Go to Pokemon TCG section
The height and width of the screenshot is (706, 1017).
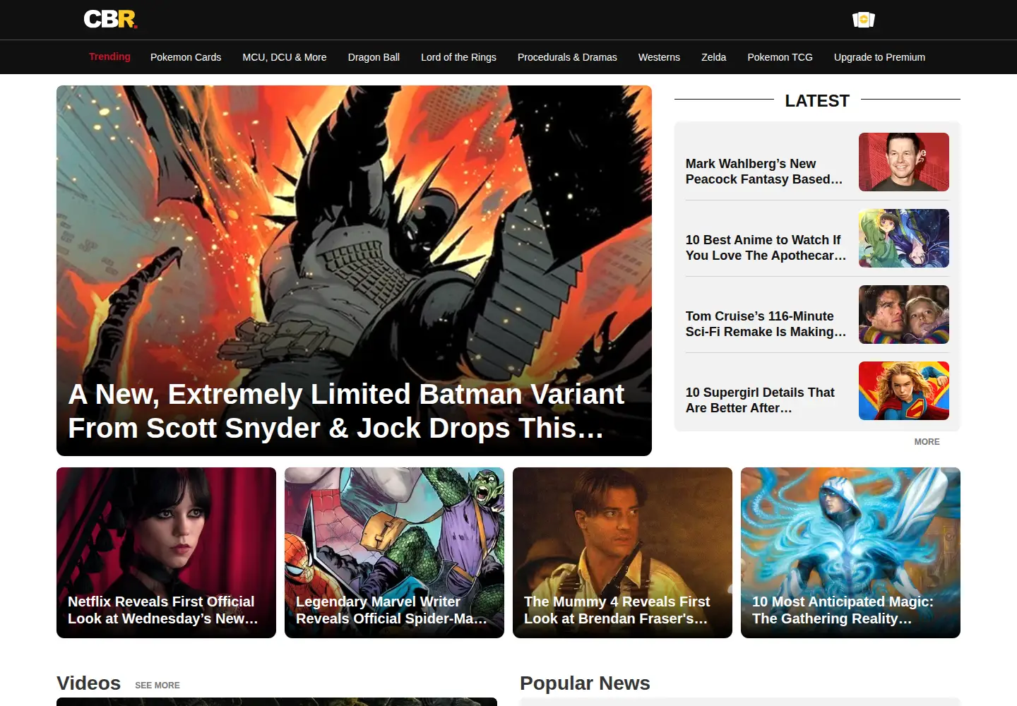[x=780, y=57]
